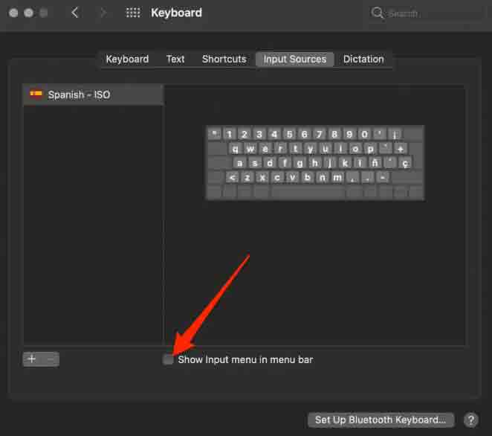This screenshot has height=436, width=492.
Task: Switch to the Text tab
Action: 175,59
